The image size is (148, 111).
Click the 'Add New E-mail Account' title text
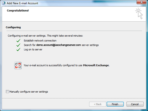point(22,3)
